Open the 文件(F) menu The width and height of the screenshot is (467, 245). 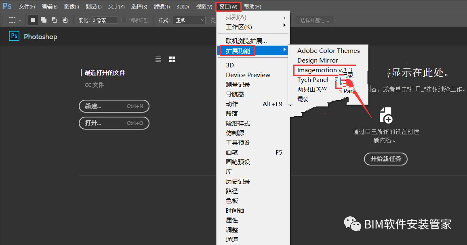point(27,6)
